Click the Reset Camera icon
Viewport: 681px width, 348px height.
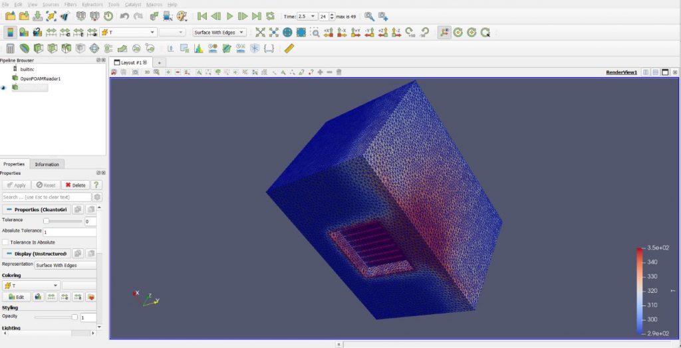259,32
